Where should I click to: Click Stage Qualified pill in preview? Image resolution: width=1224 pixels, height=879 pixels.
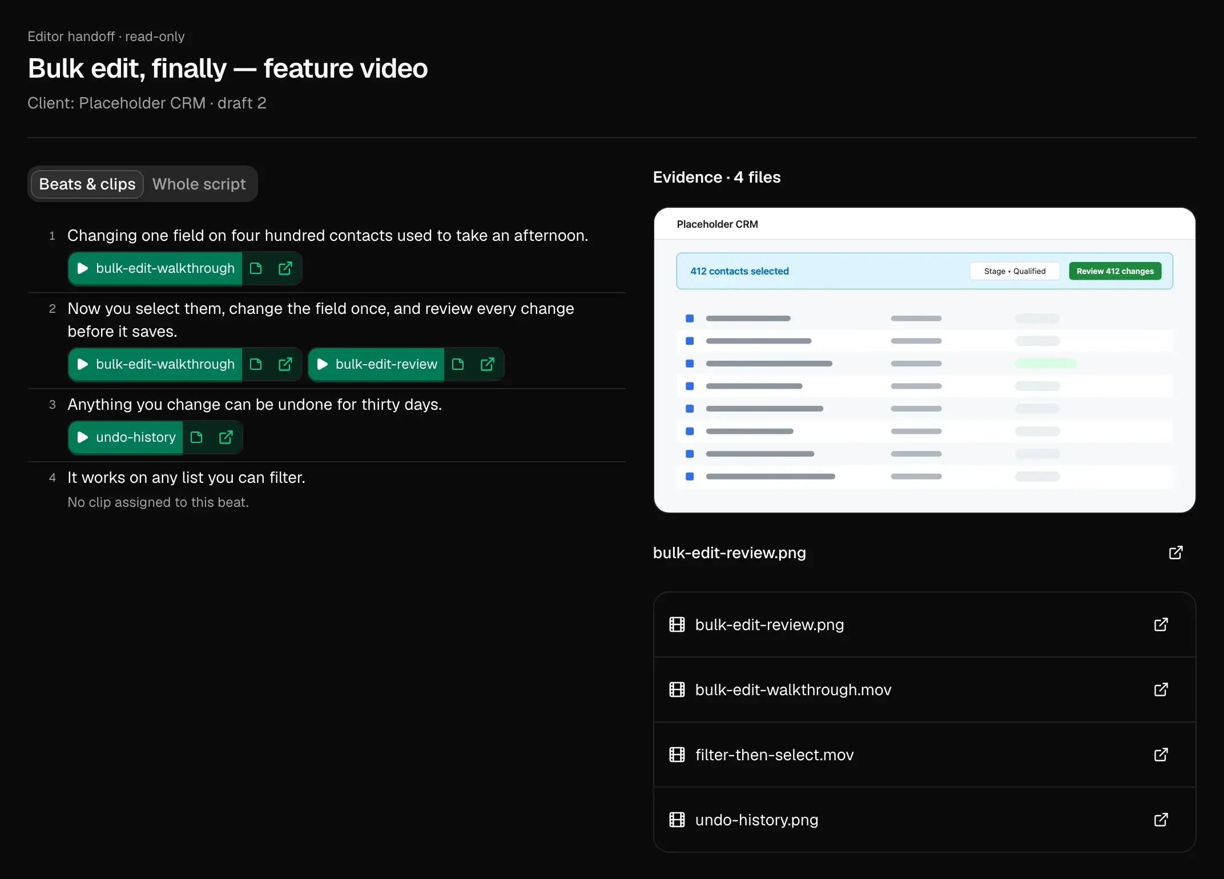point(1014,271)
